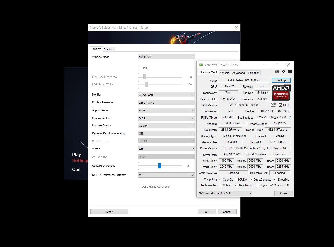
Task: Switch to the Graphics tab in Setup
Action: [x=109, y=49]
